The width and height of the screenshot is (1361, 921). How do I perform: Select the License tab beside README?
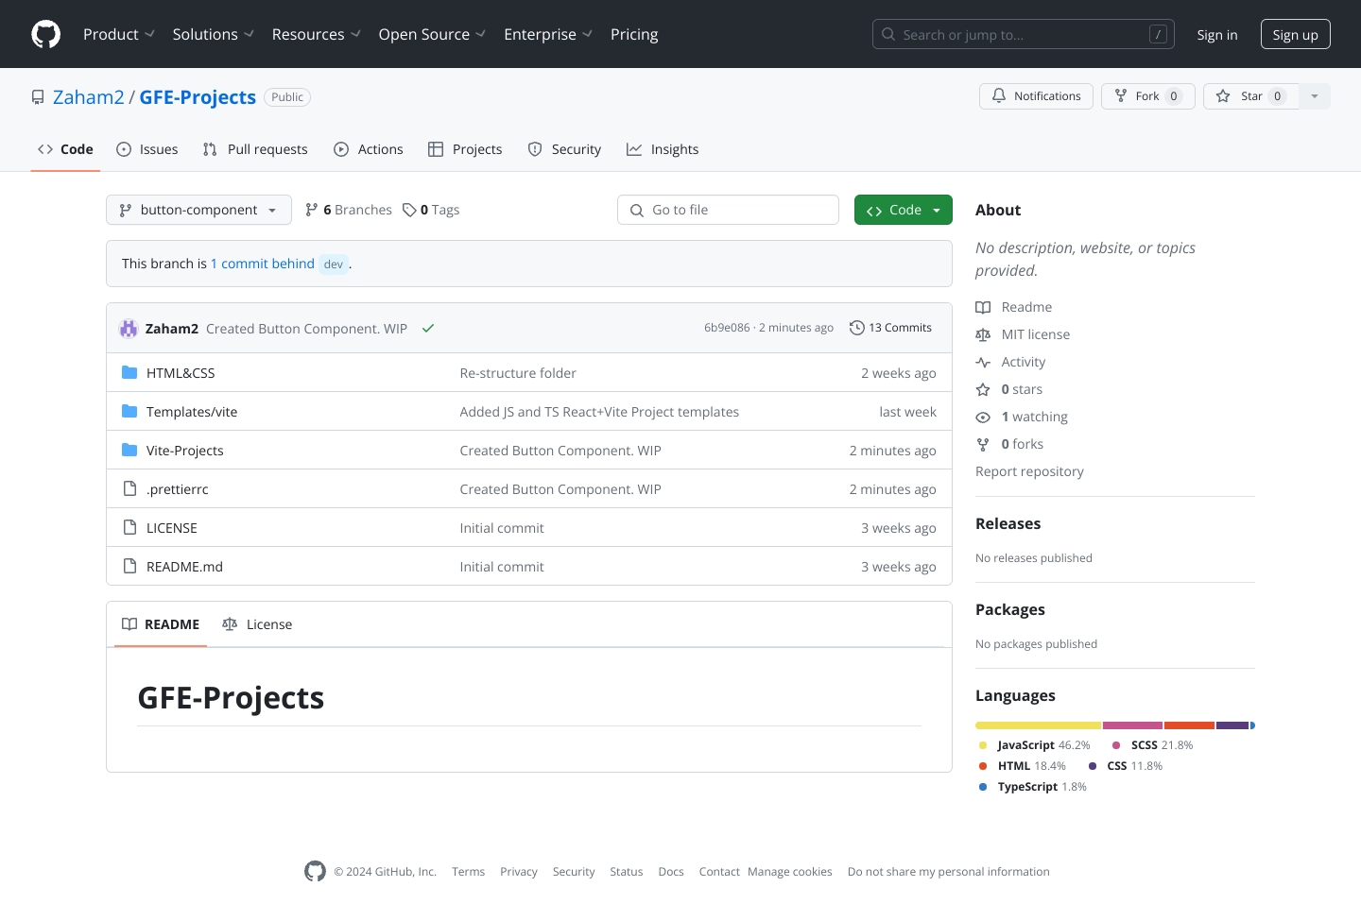click(257, 624)
